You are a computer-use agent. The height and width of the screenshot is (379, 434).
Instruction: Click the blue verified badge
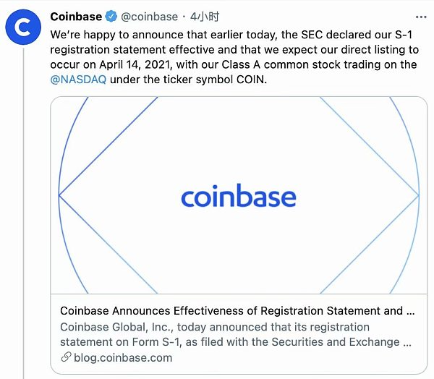tap(111, 17)
